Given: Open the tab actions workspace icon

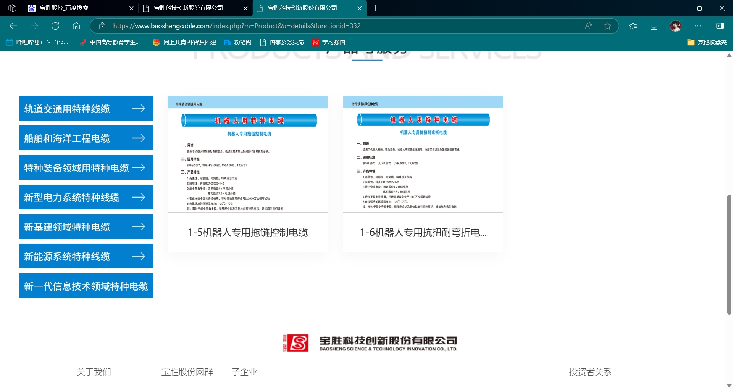Looking at the screenshot, I should pos(12,8).
